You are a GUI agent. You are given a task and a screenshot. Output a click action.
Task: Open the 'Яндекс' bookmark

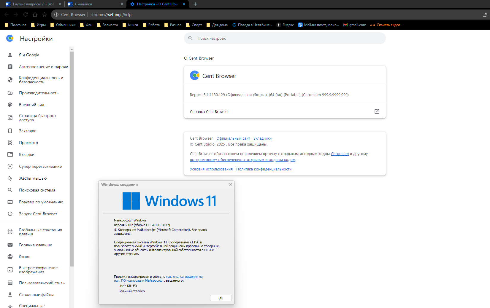[x=285, y=25]
